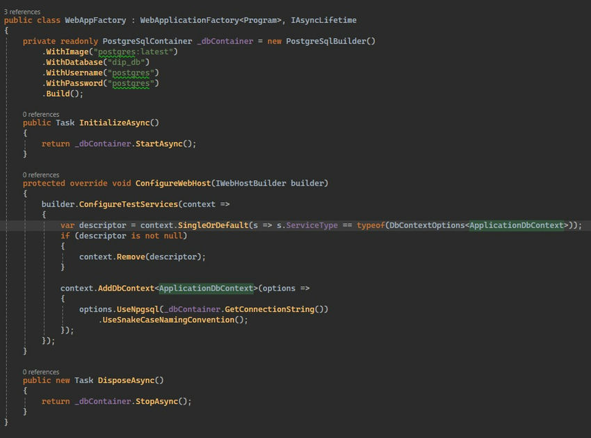The height and width of the screenshot is (438, 591).
Task: Click the SingleOrDefault method call
Action: pos(213,225)
